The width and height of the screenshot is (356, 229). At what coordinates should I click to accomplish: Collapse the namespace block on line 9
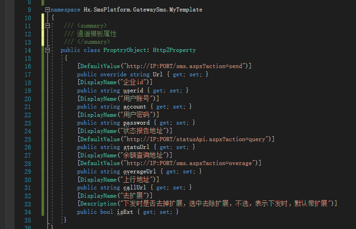47,10
